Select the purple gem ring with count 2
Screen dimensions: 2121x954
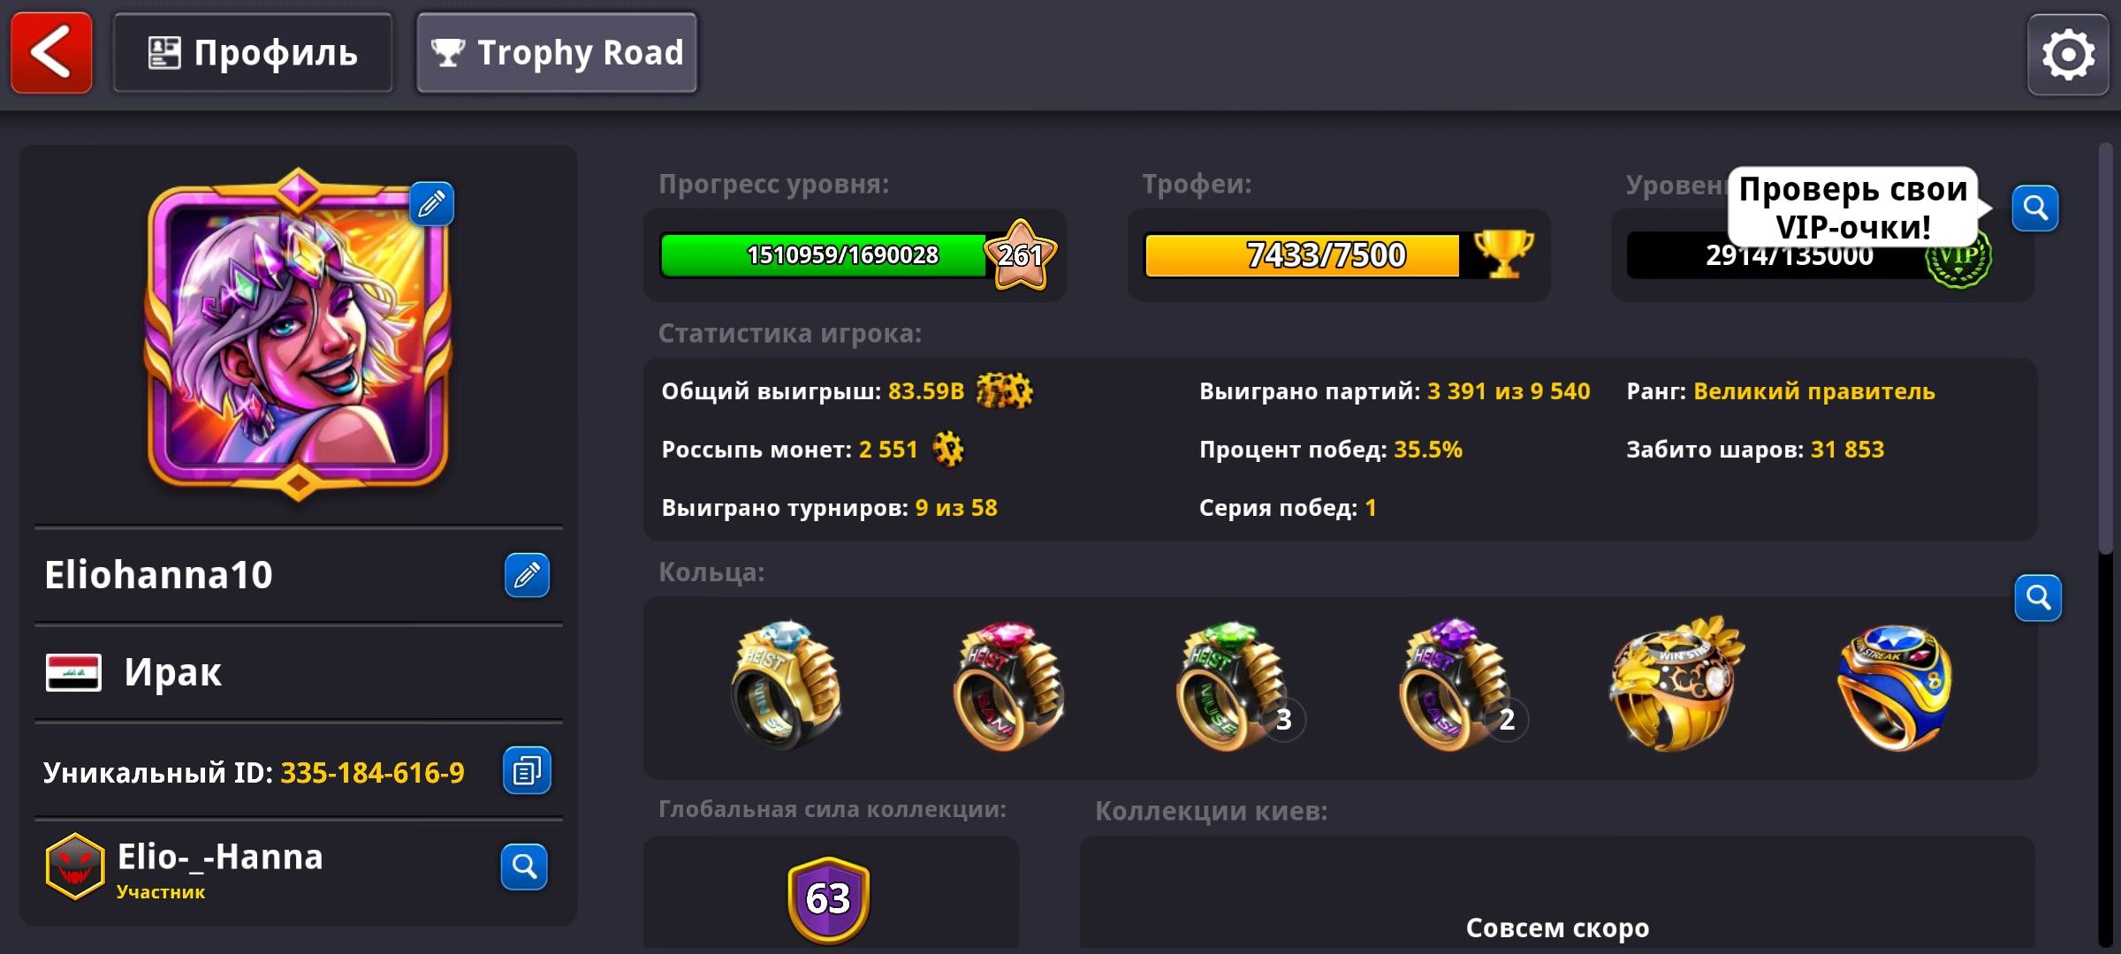(x=1460, y=685)
